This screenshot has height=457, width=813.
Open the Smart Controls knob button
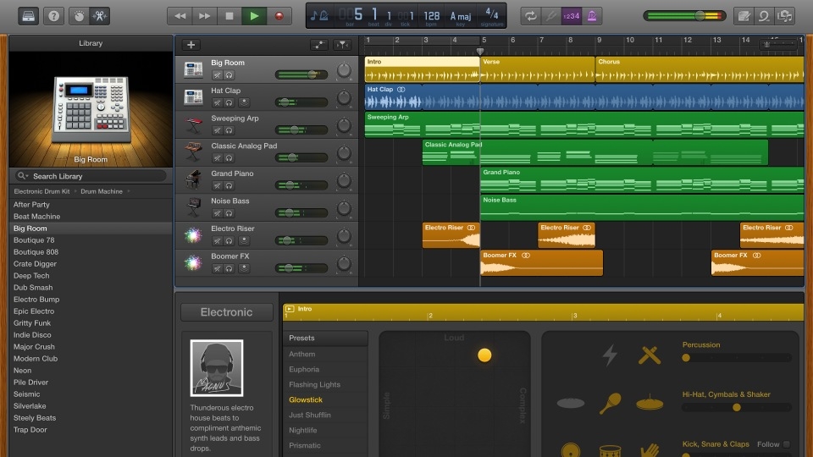click(79, 15)
